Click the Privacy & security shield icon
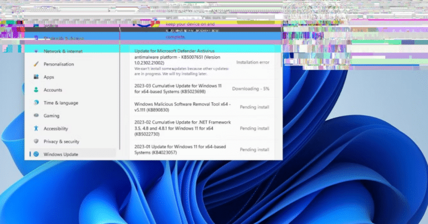This screenshot has height=224, width=428. click(36, 141)
